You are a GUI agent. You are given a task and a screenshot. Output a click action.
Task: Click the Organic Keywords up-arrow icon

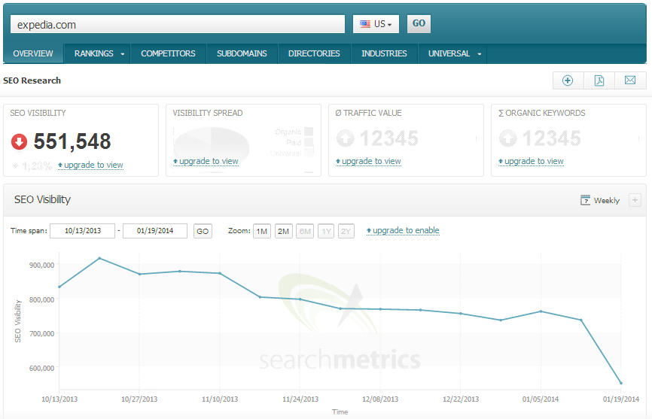coord(507,138)
